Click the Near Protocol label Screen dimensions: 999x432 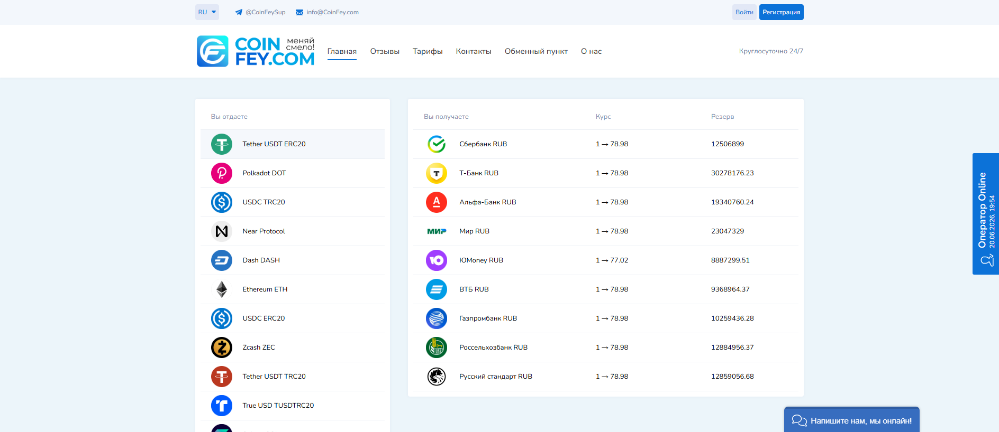pyautogui.click(x=264, y=231)
